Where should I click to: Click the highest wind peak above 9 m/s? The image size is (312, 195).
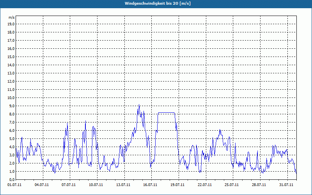pyautogui.click(x=139, y=105)
